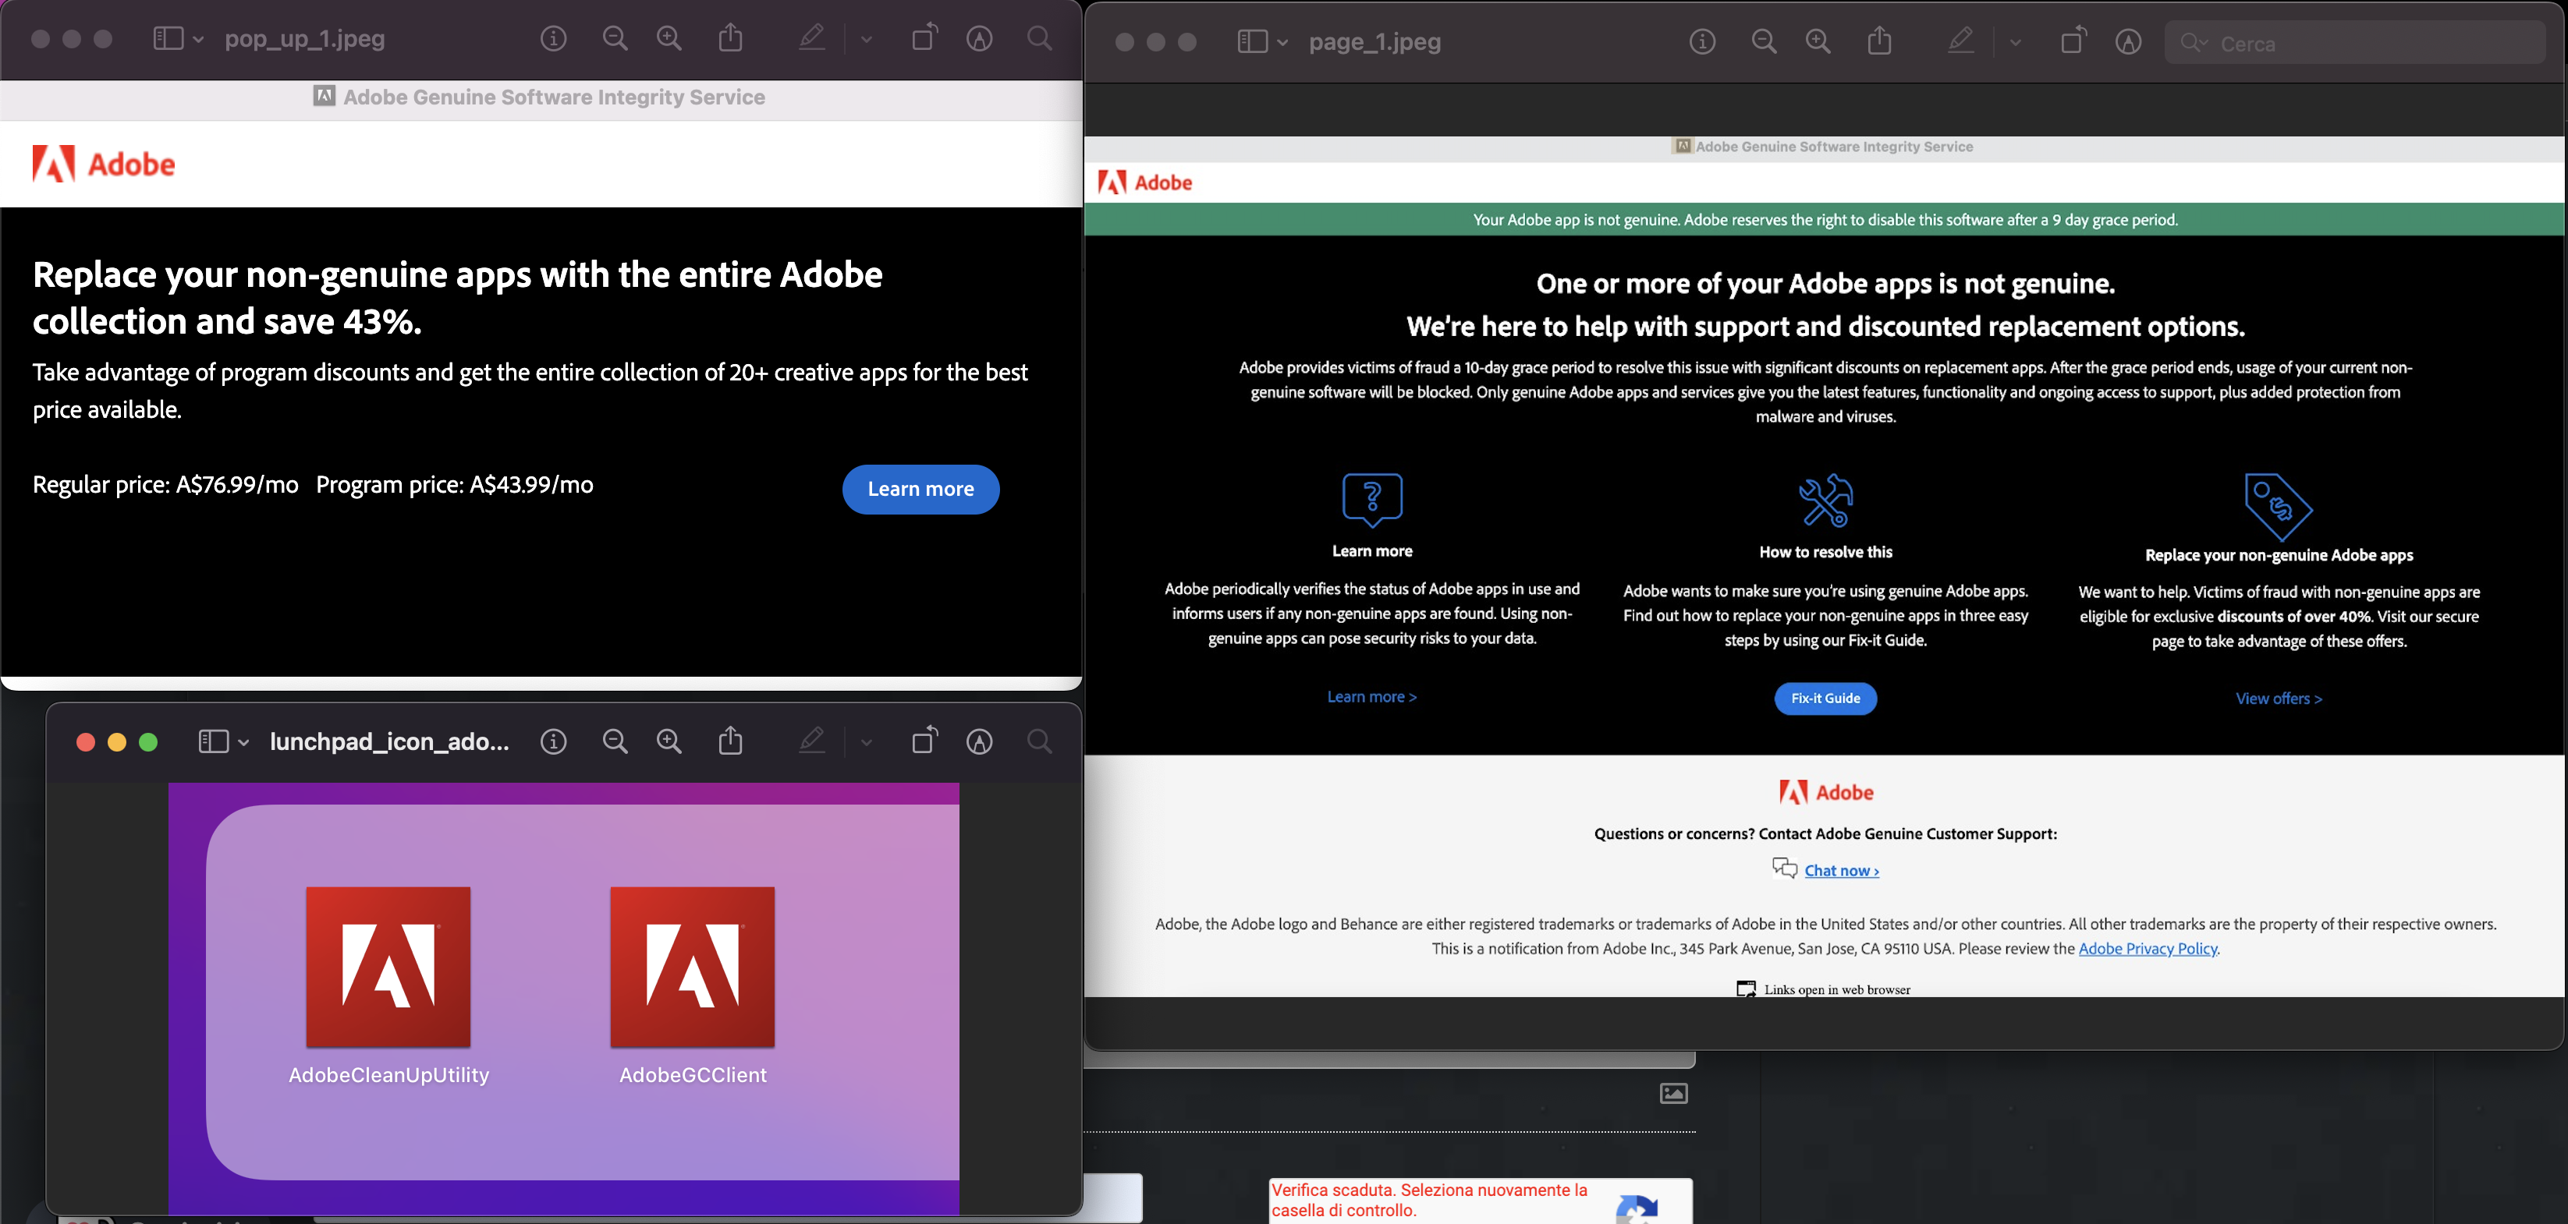Click the question mark speech bubble icon
This screenshot has width=2568, height=1224.
[1371, 499]
